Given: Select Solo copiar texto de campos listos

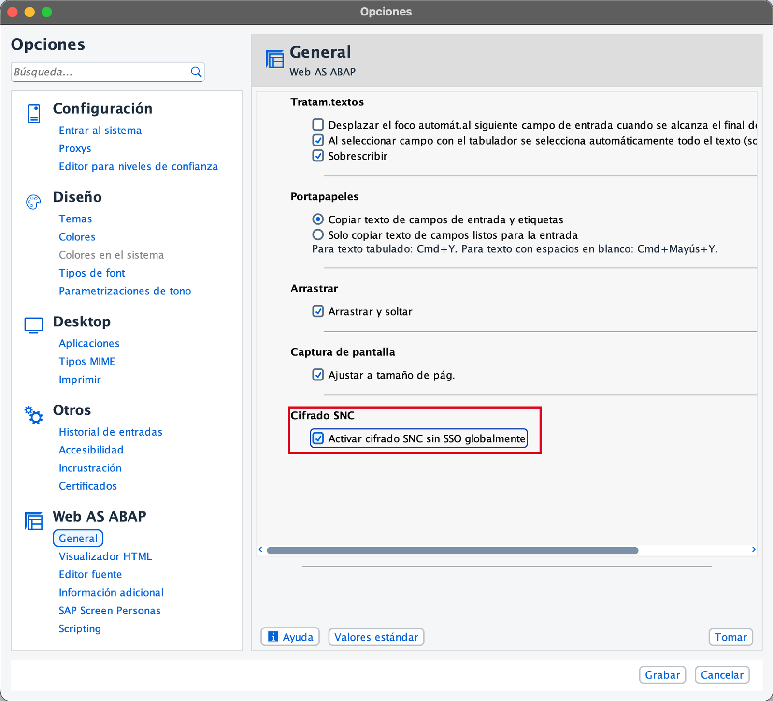Looking at the screenshot, I should (x=318, y=235).
